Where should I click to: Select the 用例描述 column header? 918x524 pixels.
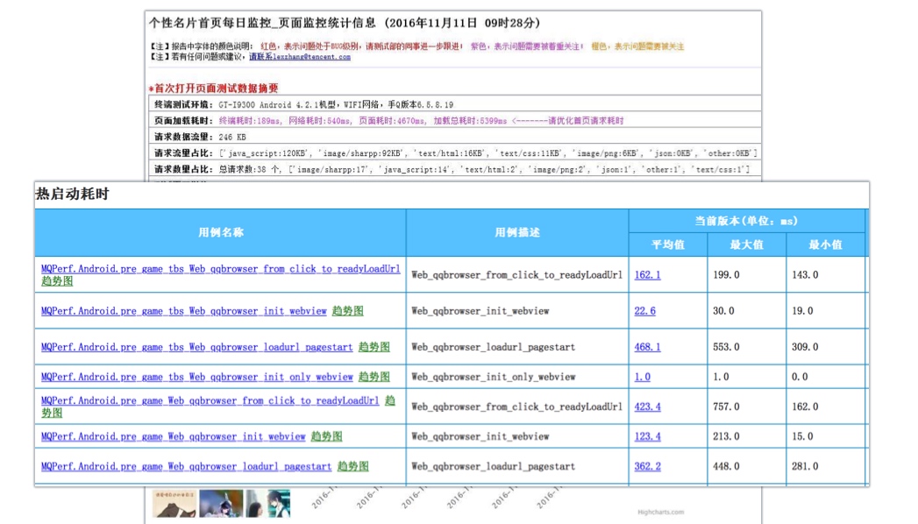pos(517,233)
